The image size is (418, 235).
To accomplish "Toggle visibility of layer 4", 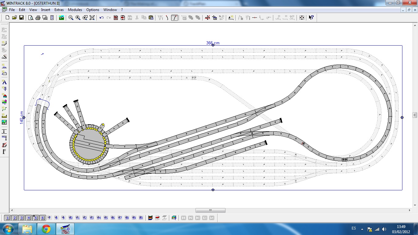I will coord(28,218).
